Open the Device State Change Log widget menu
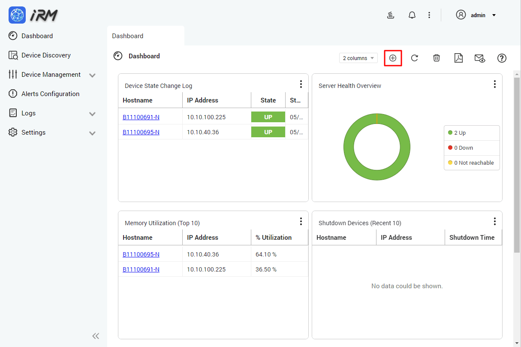Image resolution: width=521 pixels, height=347 pixels. click(301, 84)
